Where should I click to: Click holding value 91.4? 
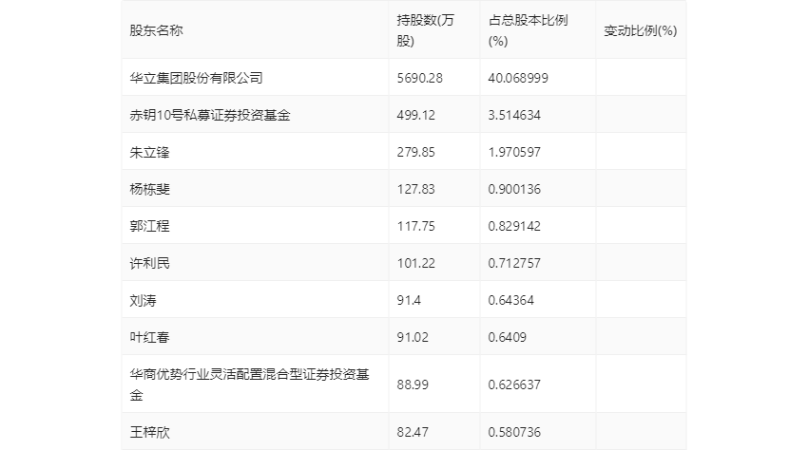[x=409, y=300]
